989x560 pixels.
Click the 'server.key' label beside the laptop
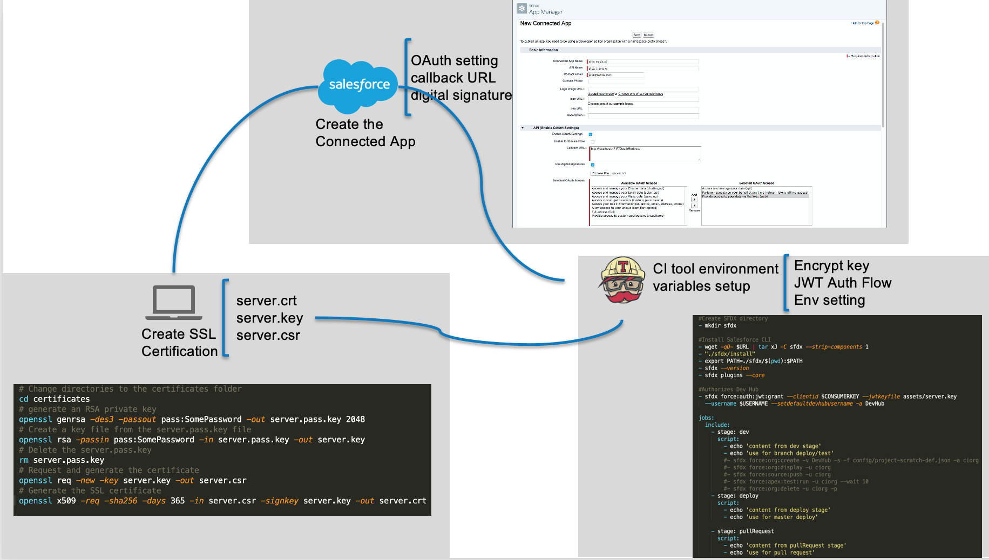coord(269,318)
